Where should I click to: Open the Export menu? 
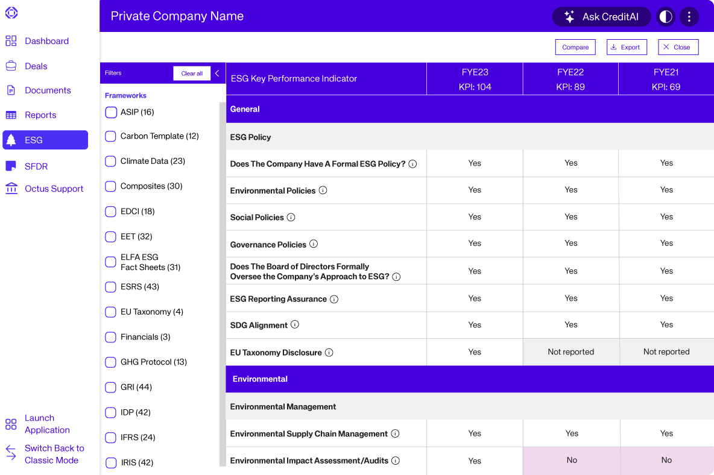pos(626,47)
